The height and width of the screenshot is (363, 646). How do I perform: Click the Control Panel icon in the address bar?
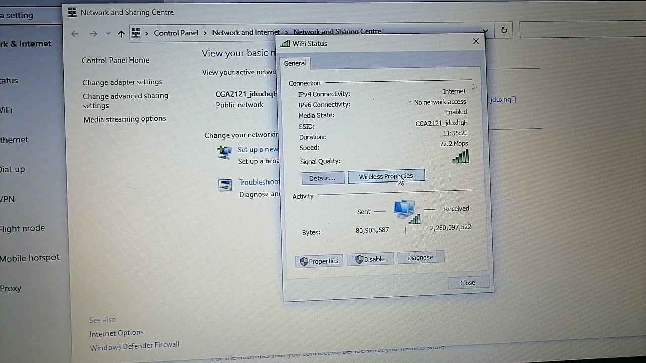point(136,33)
